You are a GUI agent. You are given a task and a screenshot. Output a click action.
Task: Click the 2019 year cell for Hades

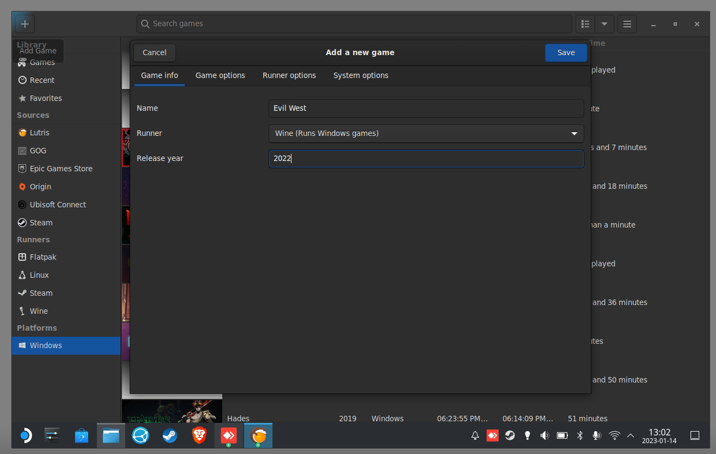[x=348, y=419]
